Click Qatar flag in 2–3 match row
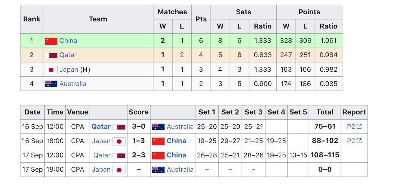Viewport: 403px width, 185px height. click(119, 155)
